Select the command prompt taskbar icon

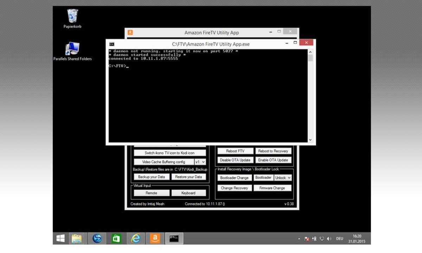(174, 239)
